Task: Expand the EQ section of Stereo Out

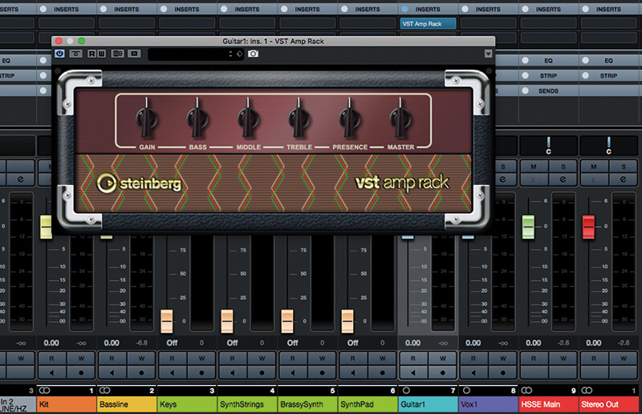Action: pos(609,61)
